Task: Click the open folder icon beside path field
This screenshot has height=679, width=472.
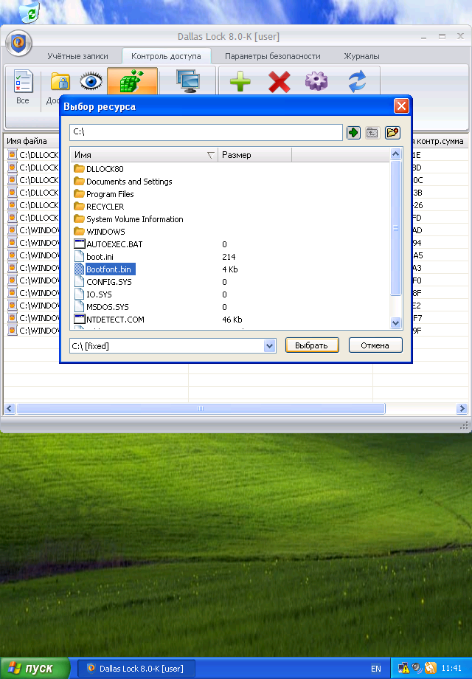Action: point(392,133)
